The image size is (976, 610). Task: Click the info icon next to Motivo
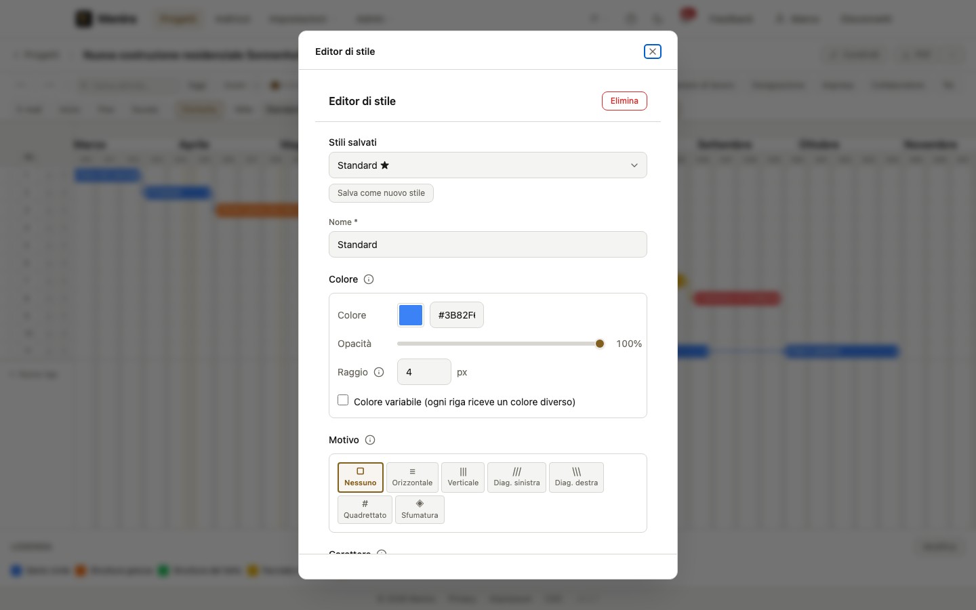tap(370, 440)
